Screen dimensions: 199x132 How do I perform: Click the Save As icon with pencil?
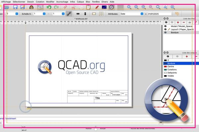23,7
